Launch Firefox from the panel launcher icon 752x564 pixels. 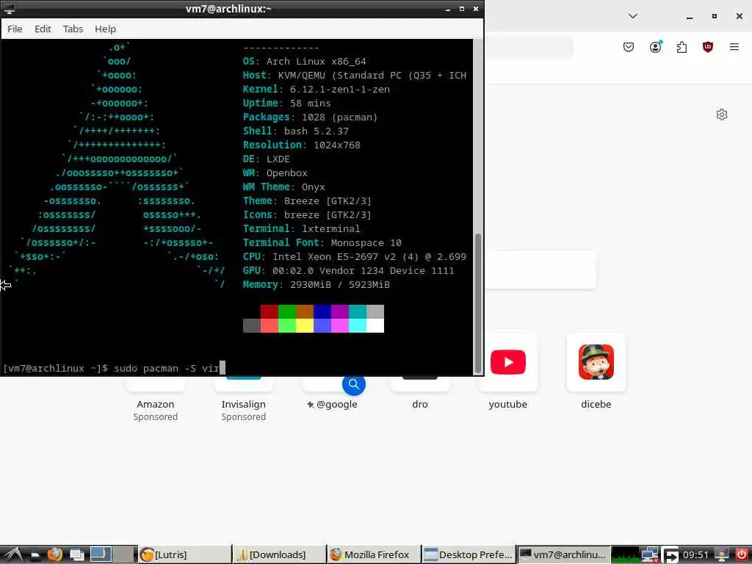coord(54,555)
